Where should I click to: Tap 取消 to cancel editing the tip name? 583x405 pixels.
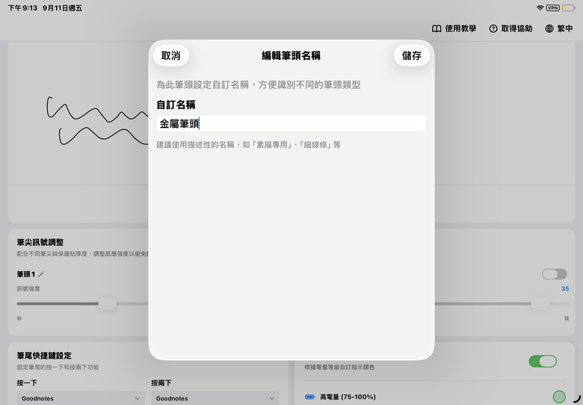pyautogui.click(x=171, y=56)
